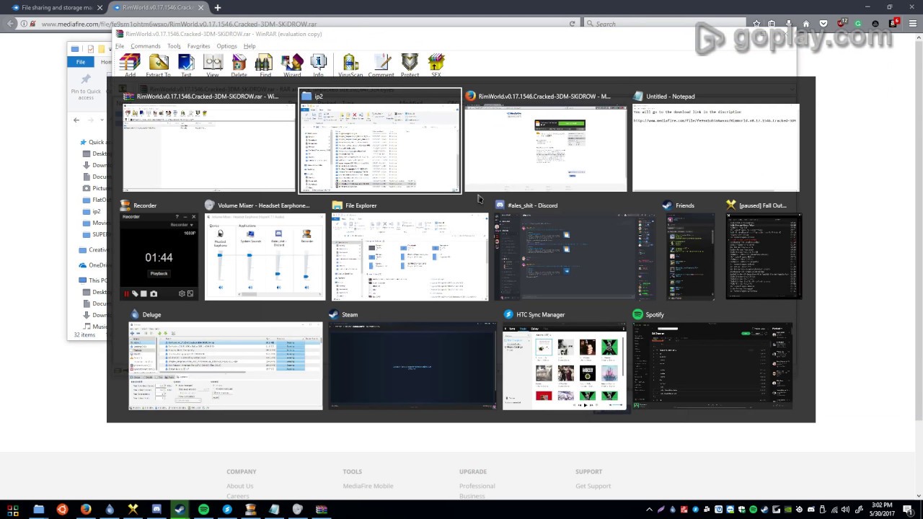Image resolution: width=923 pixels, height=519 pixels.
Task: Click the Get Support footer link
Action: point(593,486)
